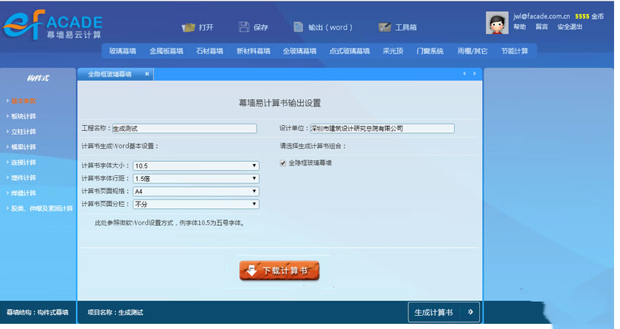Click the jwl@facade.com.cn account name
Viewport: 620px width, 329px height.
(541, 16)
